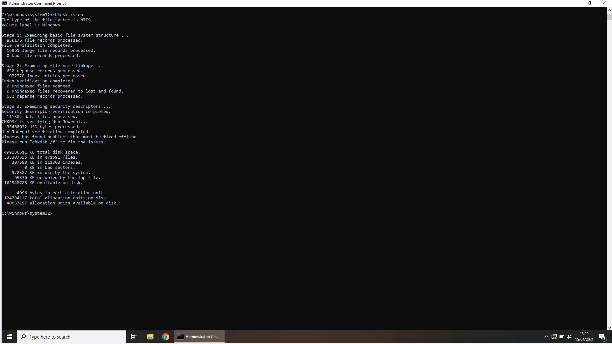Close the Administrator Command Prompt window
Viewport: 612px width, 344px height.
coord(604,3)
